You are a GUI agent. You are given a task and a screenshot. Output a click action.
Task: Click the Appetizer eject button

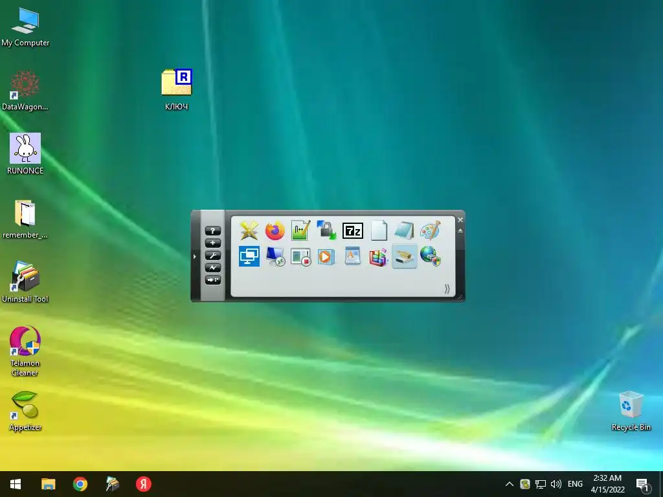click(460, 231)
